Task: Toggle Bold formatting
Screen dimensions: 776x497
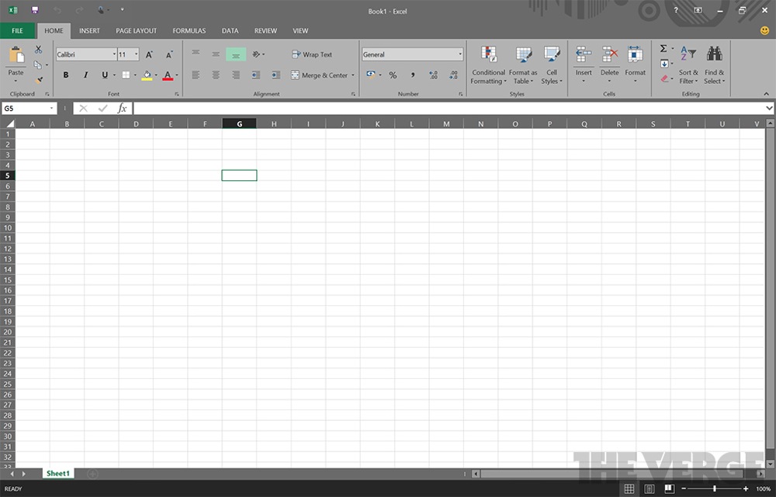Action: pos(65,75)
